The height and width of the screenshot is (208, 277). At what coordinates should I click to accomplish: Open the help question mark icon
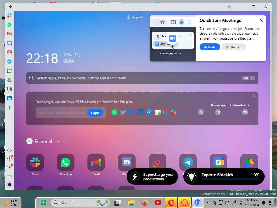9,158
